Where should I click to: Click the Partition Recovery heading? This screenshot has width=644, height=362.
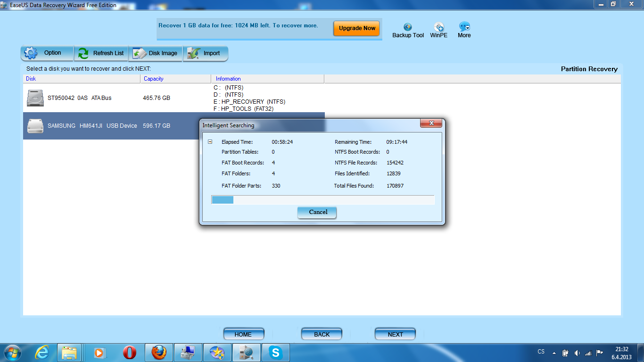coord(589,69)
